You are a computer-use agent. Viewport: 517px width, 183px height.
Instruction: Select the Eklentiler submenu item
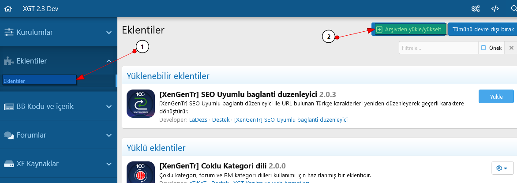click(x=40, y=80)
